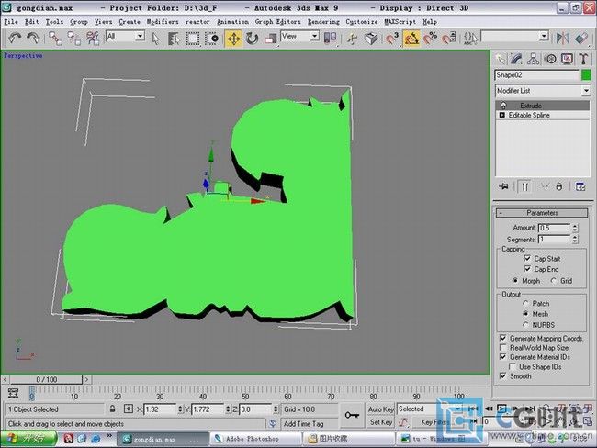597x448 pixels.
Task: Click the Segments spinner arrows
Action: [575, 240]
